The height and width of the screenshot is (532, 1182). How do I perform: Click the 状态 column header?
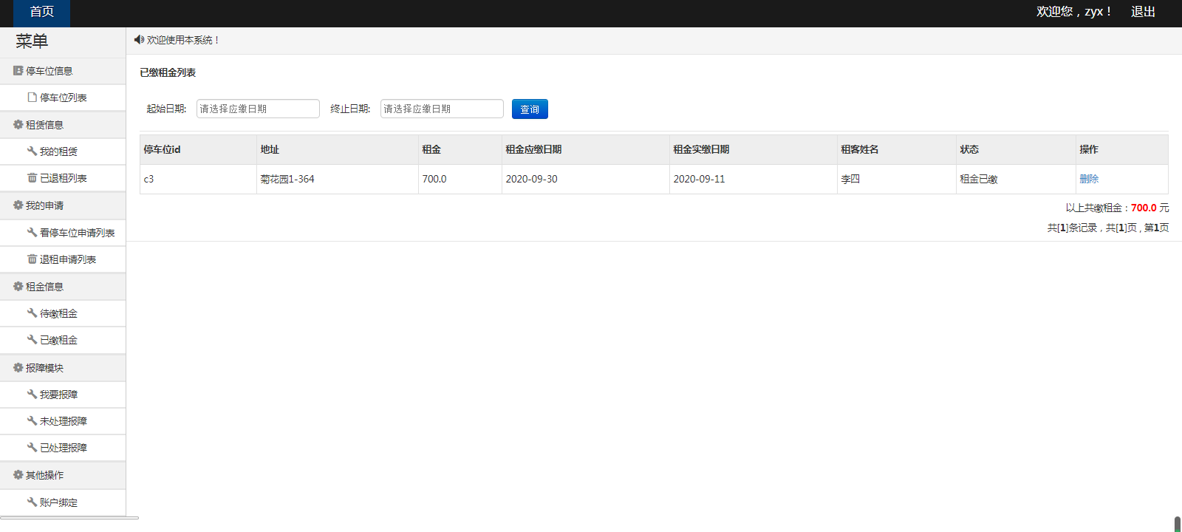pyautogui.click(x=1016, y=149)
